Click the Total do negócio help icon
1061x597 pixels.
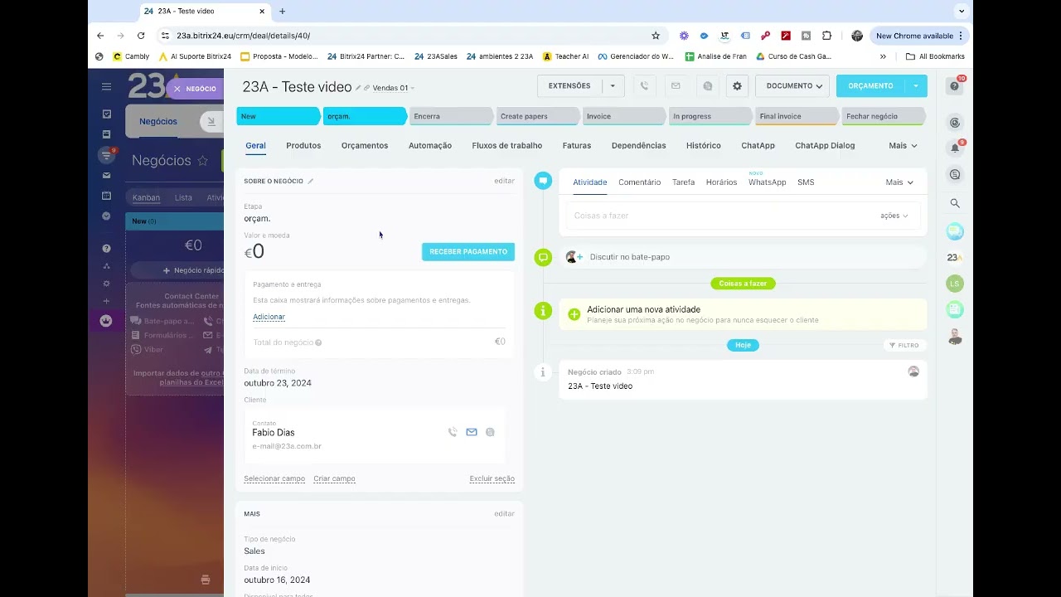click(318, 342)
